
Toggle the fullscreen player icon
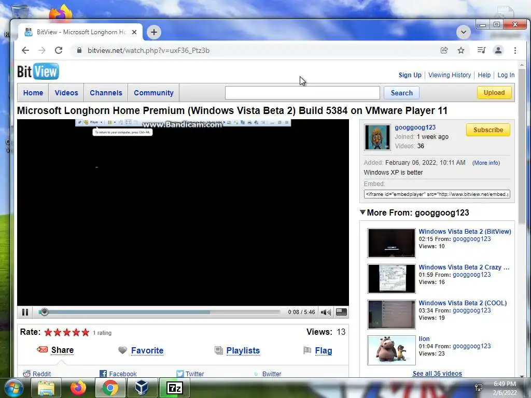(x=341, y=312)
